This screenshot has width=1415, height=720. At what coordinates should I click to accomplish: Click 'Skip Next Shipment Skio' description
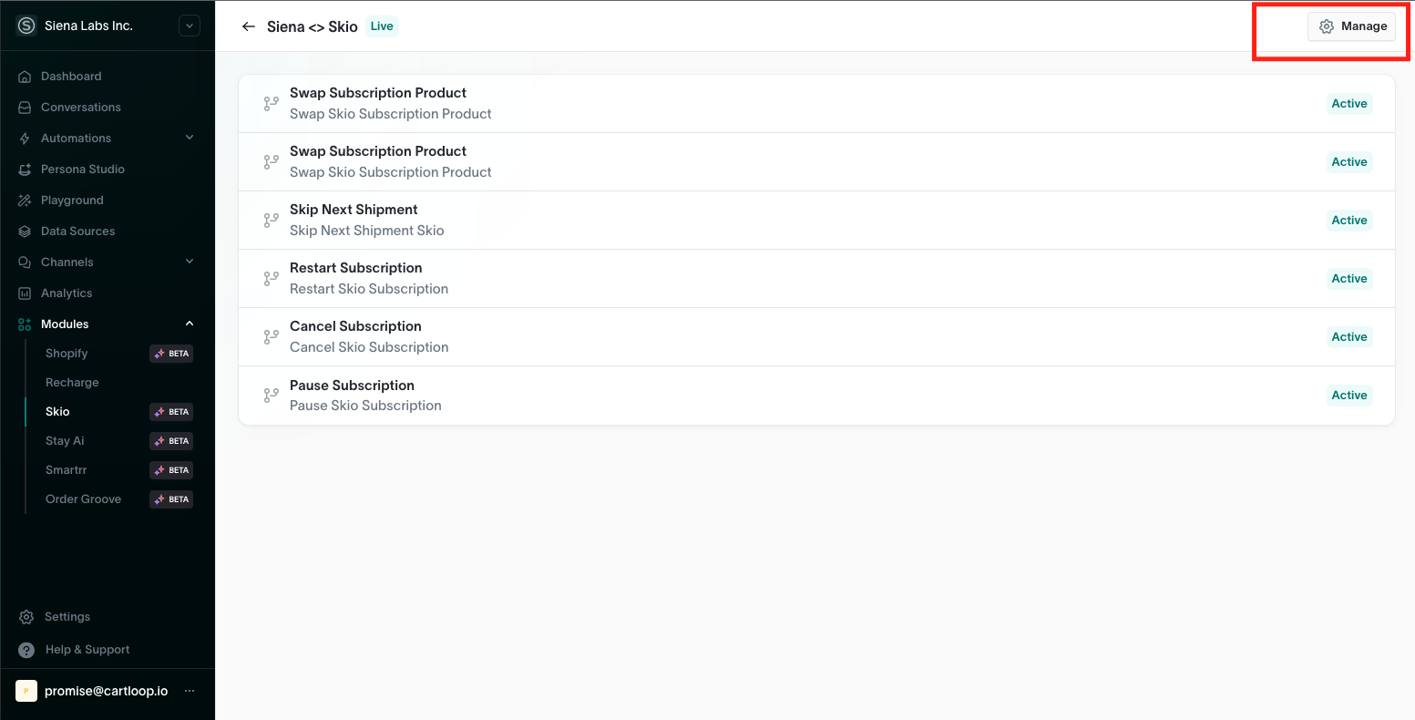click(x=367, y=231)
